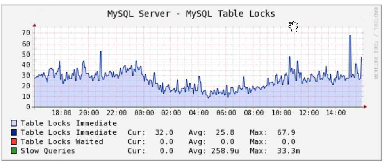The image size is (389, 166).
Task: Click the tallest spike peak near 68
Action: 350,36
